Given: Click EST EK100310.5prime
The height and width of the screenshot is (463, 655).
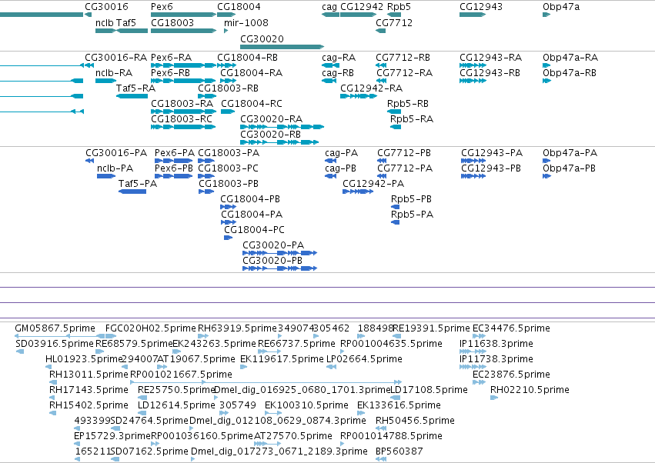Looking at the screenshot, I should pos(273,413).
